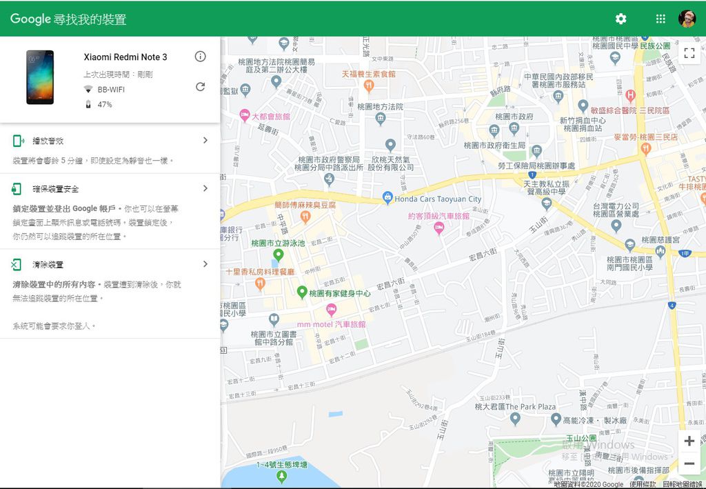The image size is (706, 489).
Task: Open the Google account avatar
Action: 687,19
